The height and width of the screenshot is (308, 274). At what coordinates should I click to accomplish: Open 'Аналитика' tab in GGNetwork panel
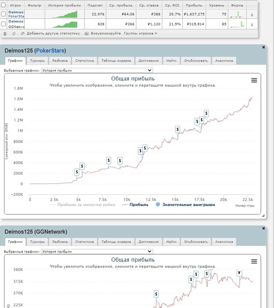pos(224,242)
